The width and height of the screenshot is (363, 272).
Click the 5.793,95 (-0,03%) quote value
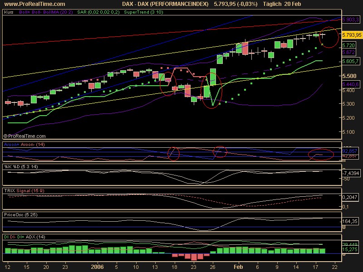point(235,4)
